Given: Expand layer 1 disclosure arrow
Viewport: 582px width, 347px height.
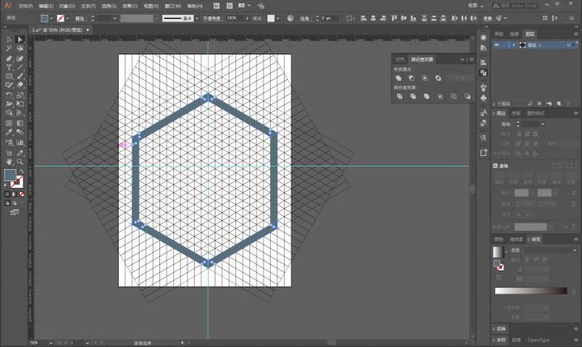Looking at the screenshot, I should (513, 45).
